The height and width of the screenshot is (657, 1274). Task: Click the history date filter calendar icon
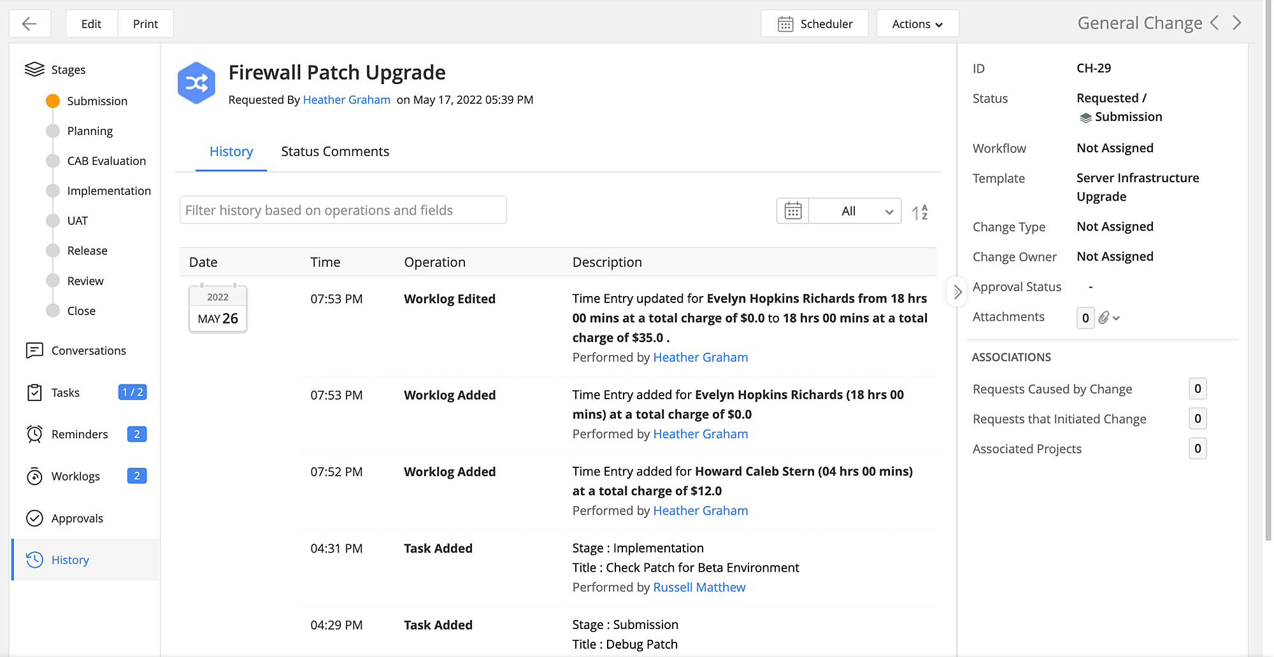coord(792,211)
